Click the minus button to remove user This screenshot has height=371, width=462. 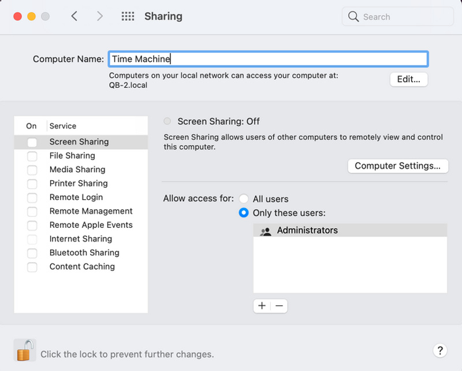tap(279, 306)
